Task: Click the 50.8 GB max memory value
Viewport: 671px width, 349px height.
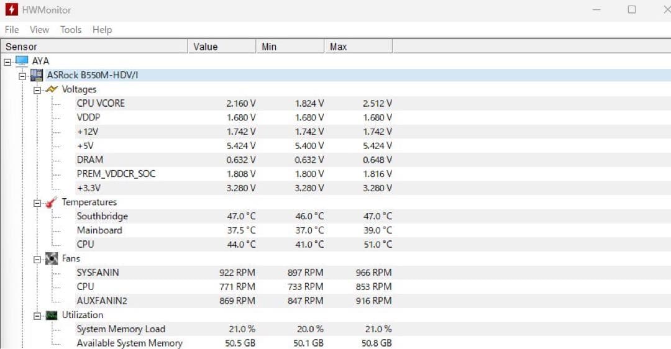Action: pos(377,343)
